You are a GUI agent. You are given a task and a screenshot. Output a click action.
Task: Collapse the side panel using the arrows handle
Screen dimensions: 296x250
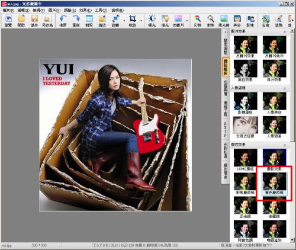tap(225, 32)
